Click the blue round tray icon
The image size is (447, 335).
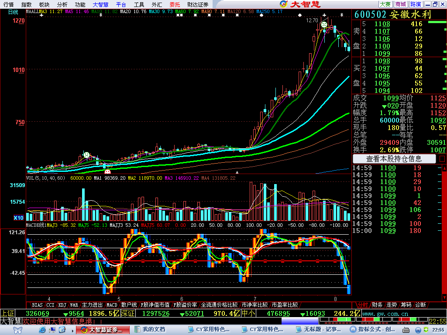coord(418,330)
